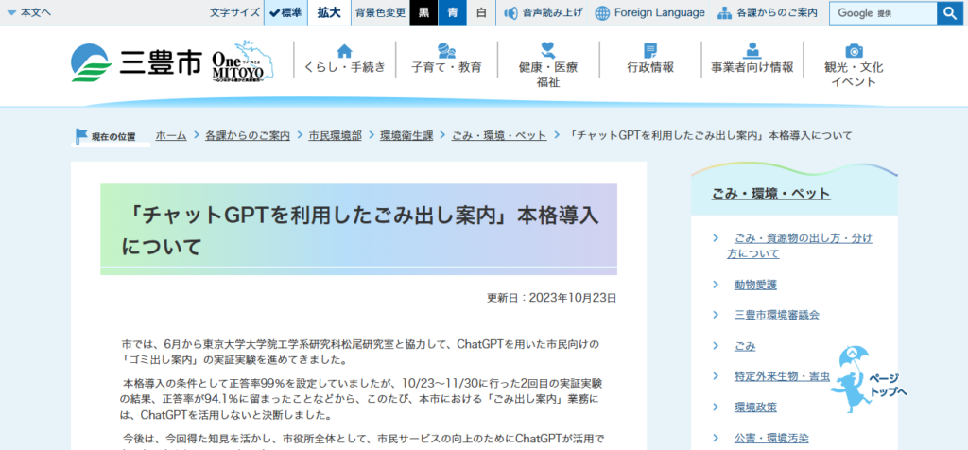Open 健康・医療福祉 heart icon menu
The image size is (968, 450).
548,51
